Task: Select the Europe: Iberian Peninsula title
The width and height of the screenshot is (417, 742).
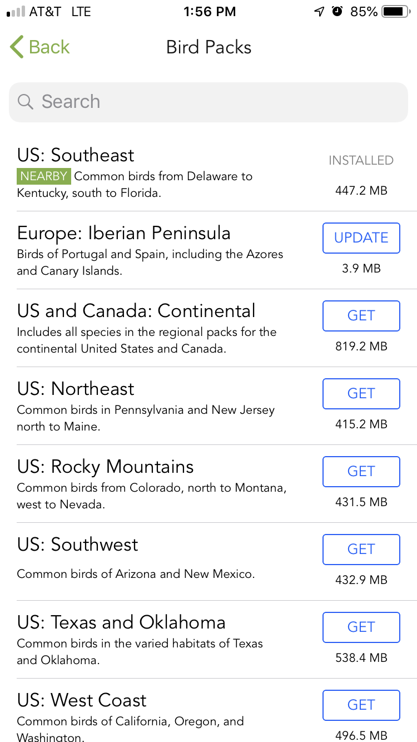Action: (x=124, y=233)
